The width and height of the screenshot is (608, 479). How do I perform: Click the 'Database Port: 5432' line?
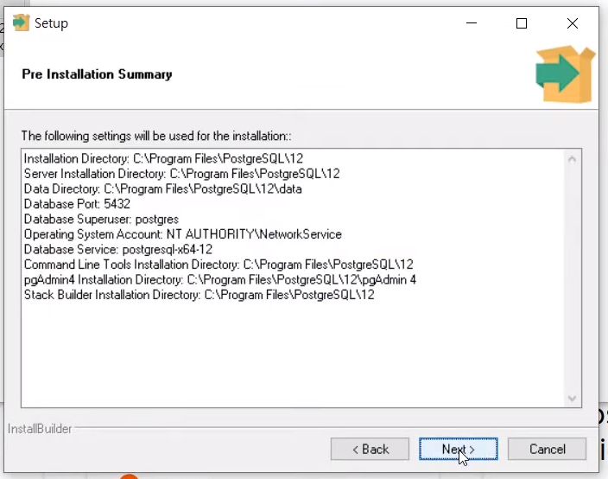(77, 204)
